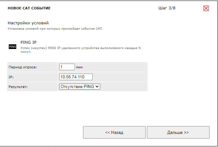The width and height of the screenshot is (218, 147).
Task: Click the Период опроса: label
Action: click(23, 67)
